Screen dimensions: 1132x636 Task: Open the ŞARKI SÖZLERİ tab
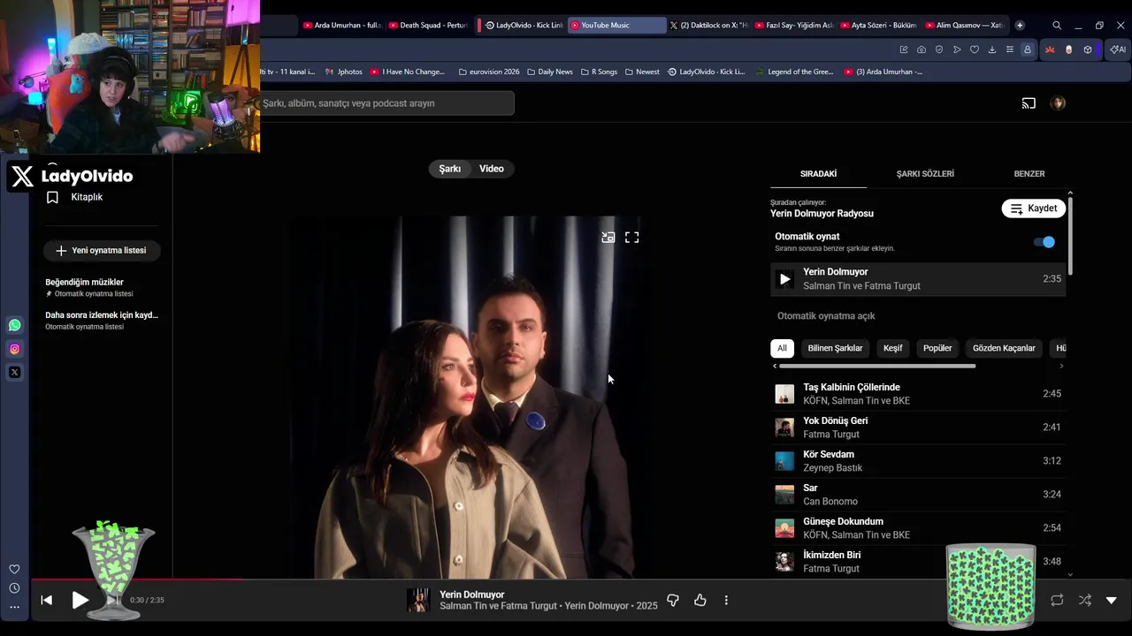[x=925, y=174]
